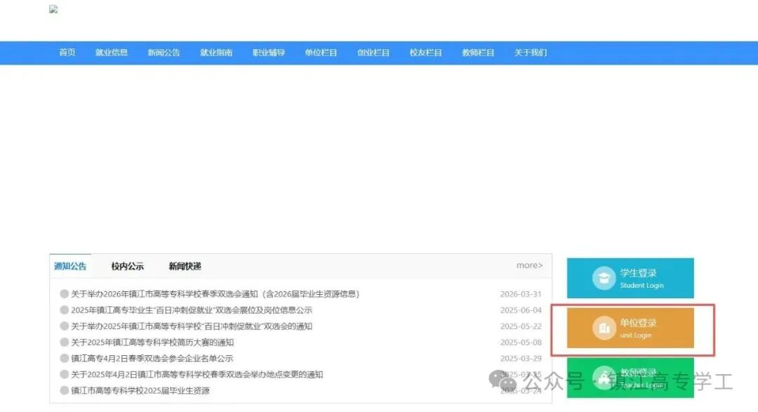Image resolution: width=758 pixels, height=412 pixels.
Task: Select 新闻公告 in the navigation bar
Action: pos(164,53)
